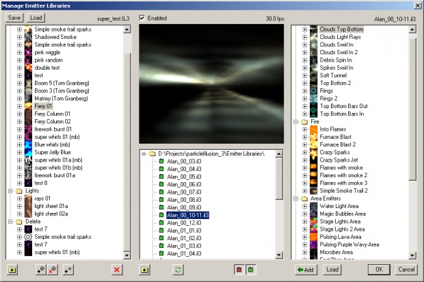Click the OK button
This screenshot has height=282, width=424.
[x=379, y=270]
